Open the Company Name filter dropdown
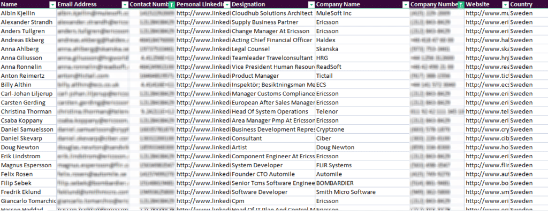Screen dimensions: 548x211 tap(406, 4)
